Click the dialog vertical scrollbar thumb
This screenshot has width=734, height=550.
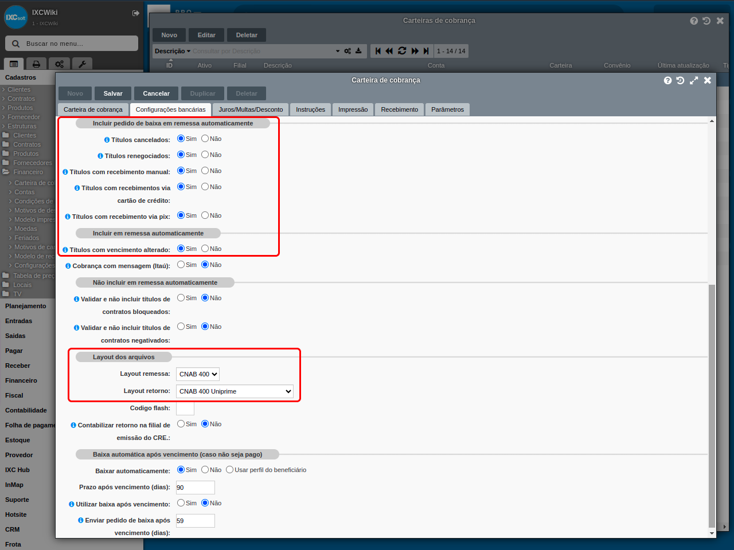tap(712, 406)
